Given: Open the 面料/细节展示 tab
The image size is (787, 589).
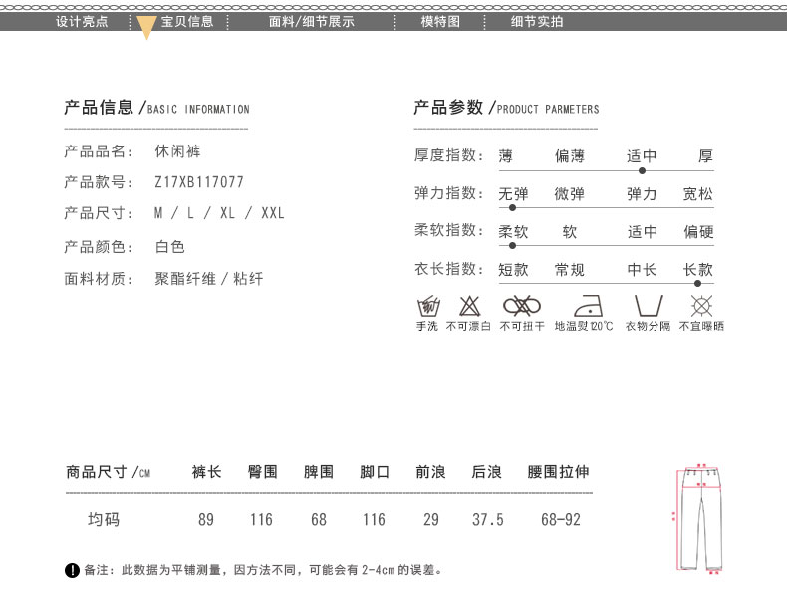Looking at the screenshot, I should coord(311,22).
